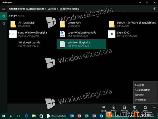Viewport: 158px width, 119px height.
Task: Select the Recent (clock) sidebar icon
Action: 4,16
